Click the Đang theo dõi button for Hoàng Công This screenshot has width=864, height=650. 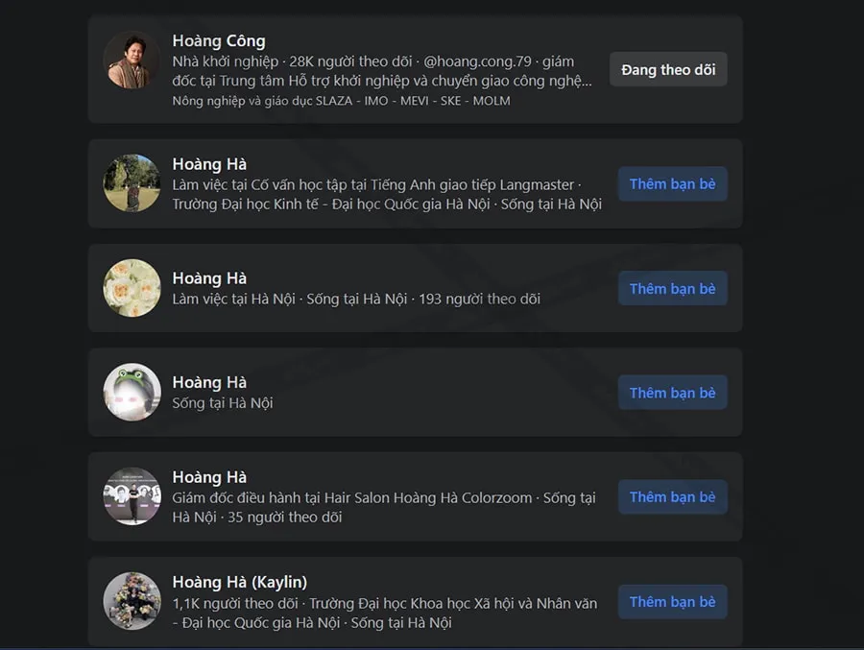(x=668, y=69)
